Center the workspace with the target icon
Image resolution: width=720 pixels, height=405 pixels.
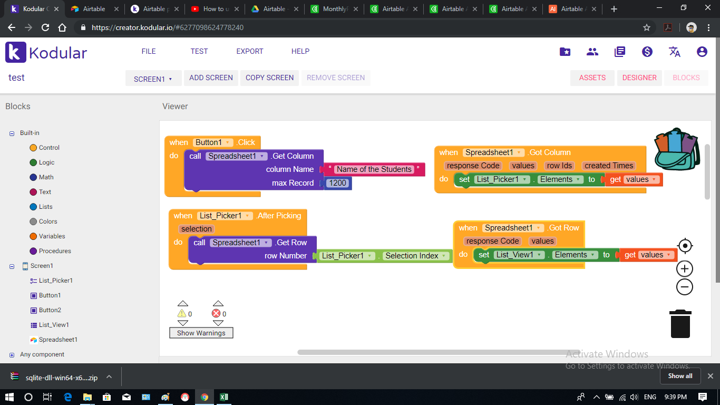point(685,246)
